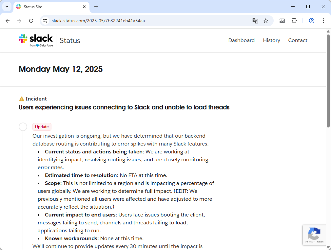Click the yellow Incident warning icon
This screenshot has height=250, width=331.
22,99
